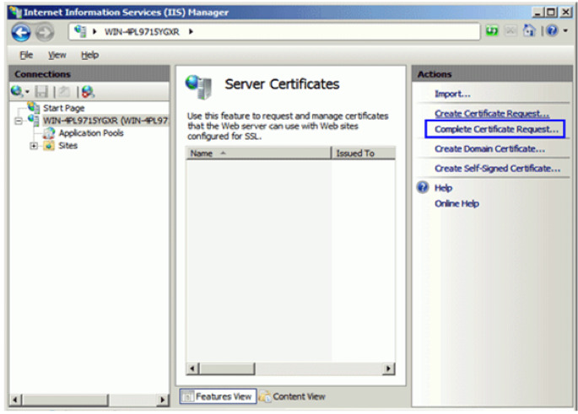
Task: Open the dropdown arrow beside the connection globe
Action: [x=27, y=92]
